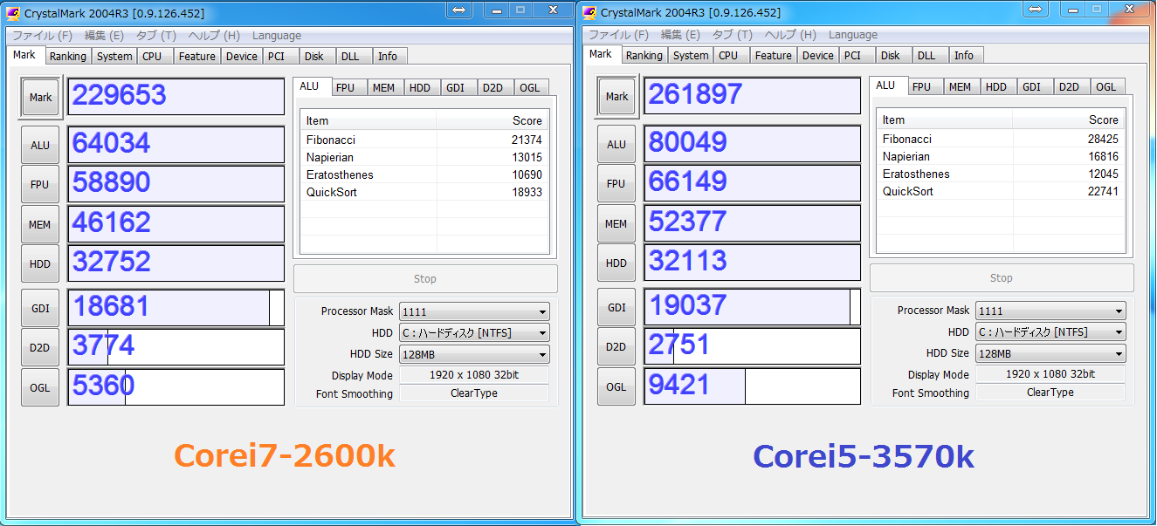Click the FPU benchmark button in left window
This screenshot has width=1157, height=526.
coord(40,185)
